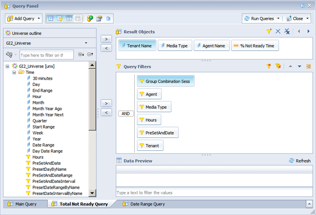The width and height of the screenshot is (316, 215).
Task: Open the GI2_Universe selector dropdown
Action: point(86,43)
